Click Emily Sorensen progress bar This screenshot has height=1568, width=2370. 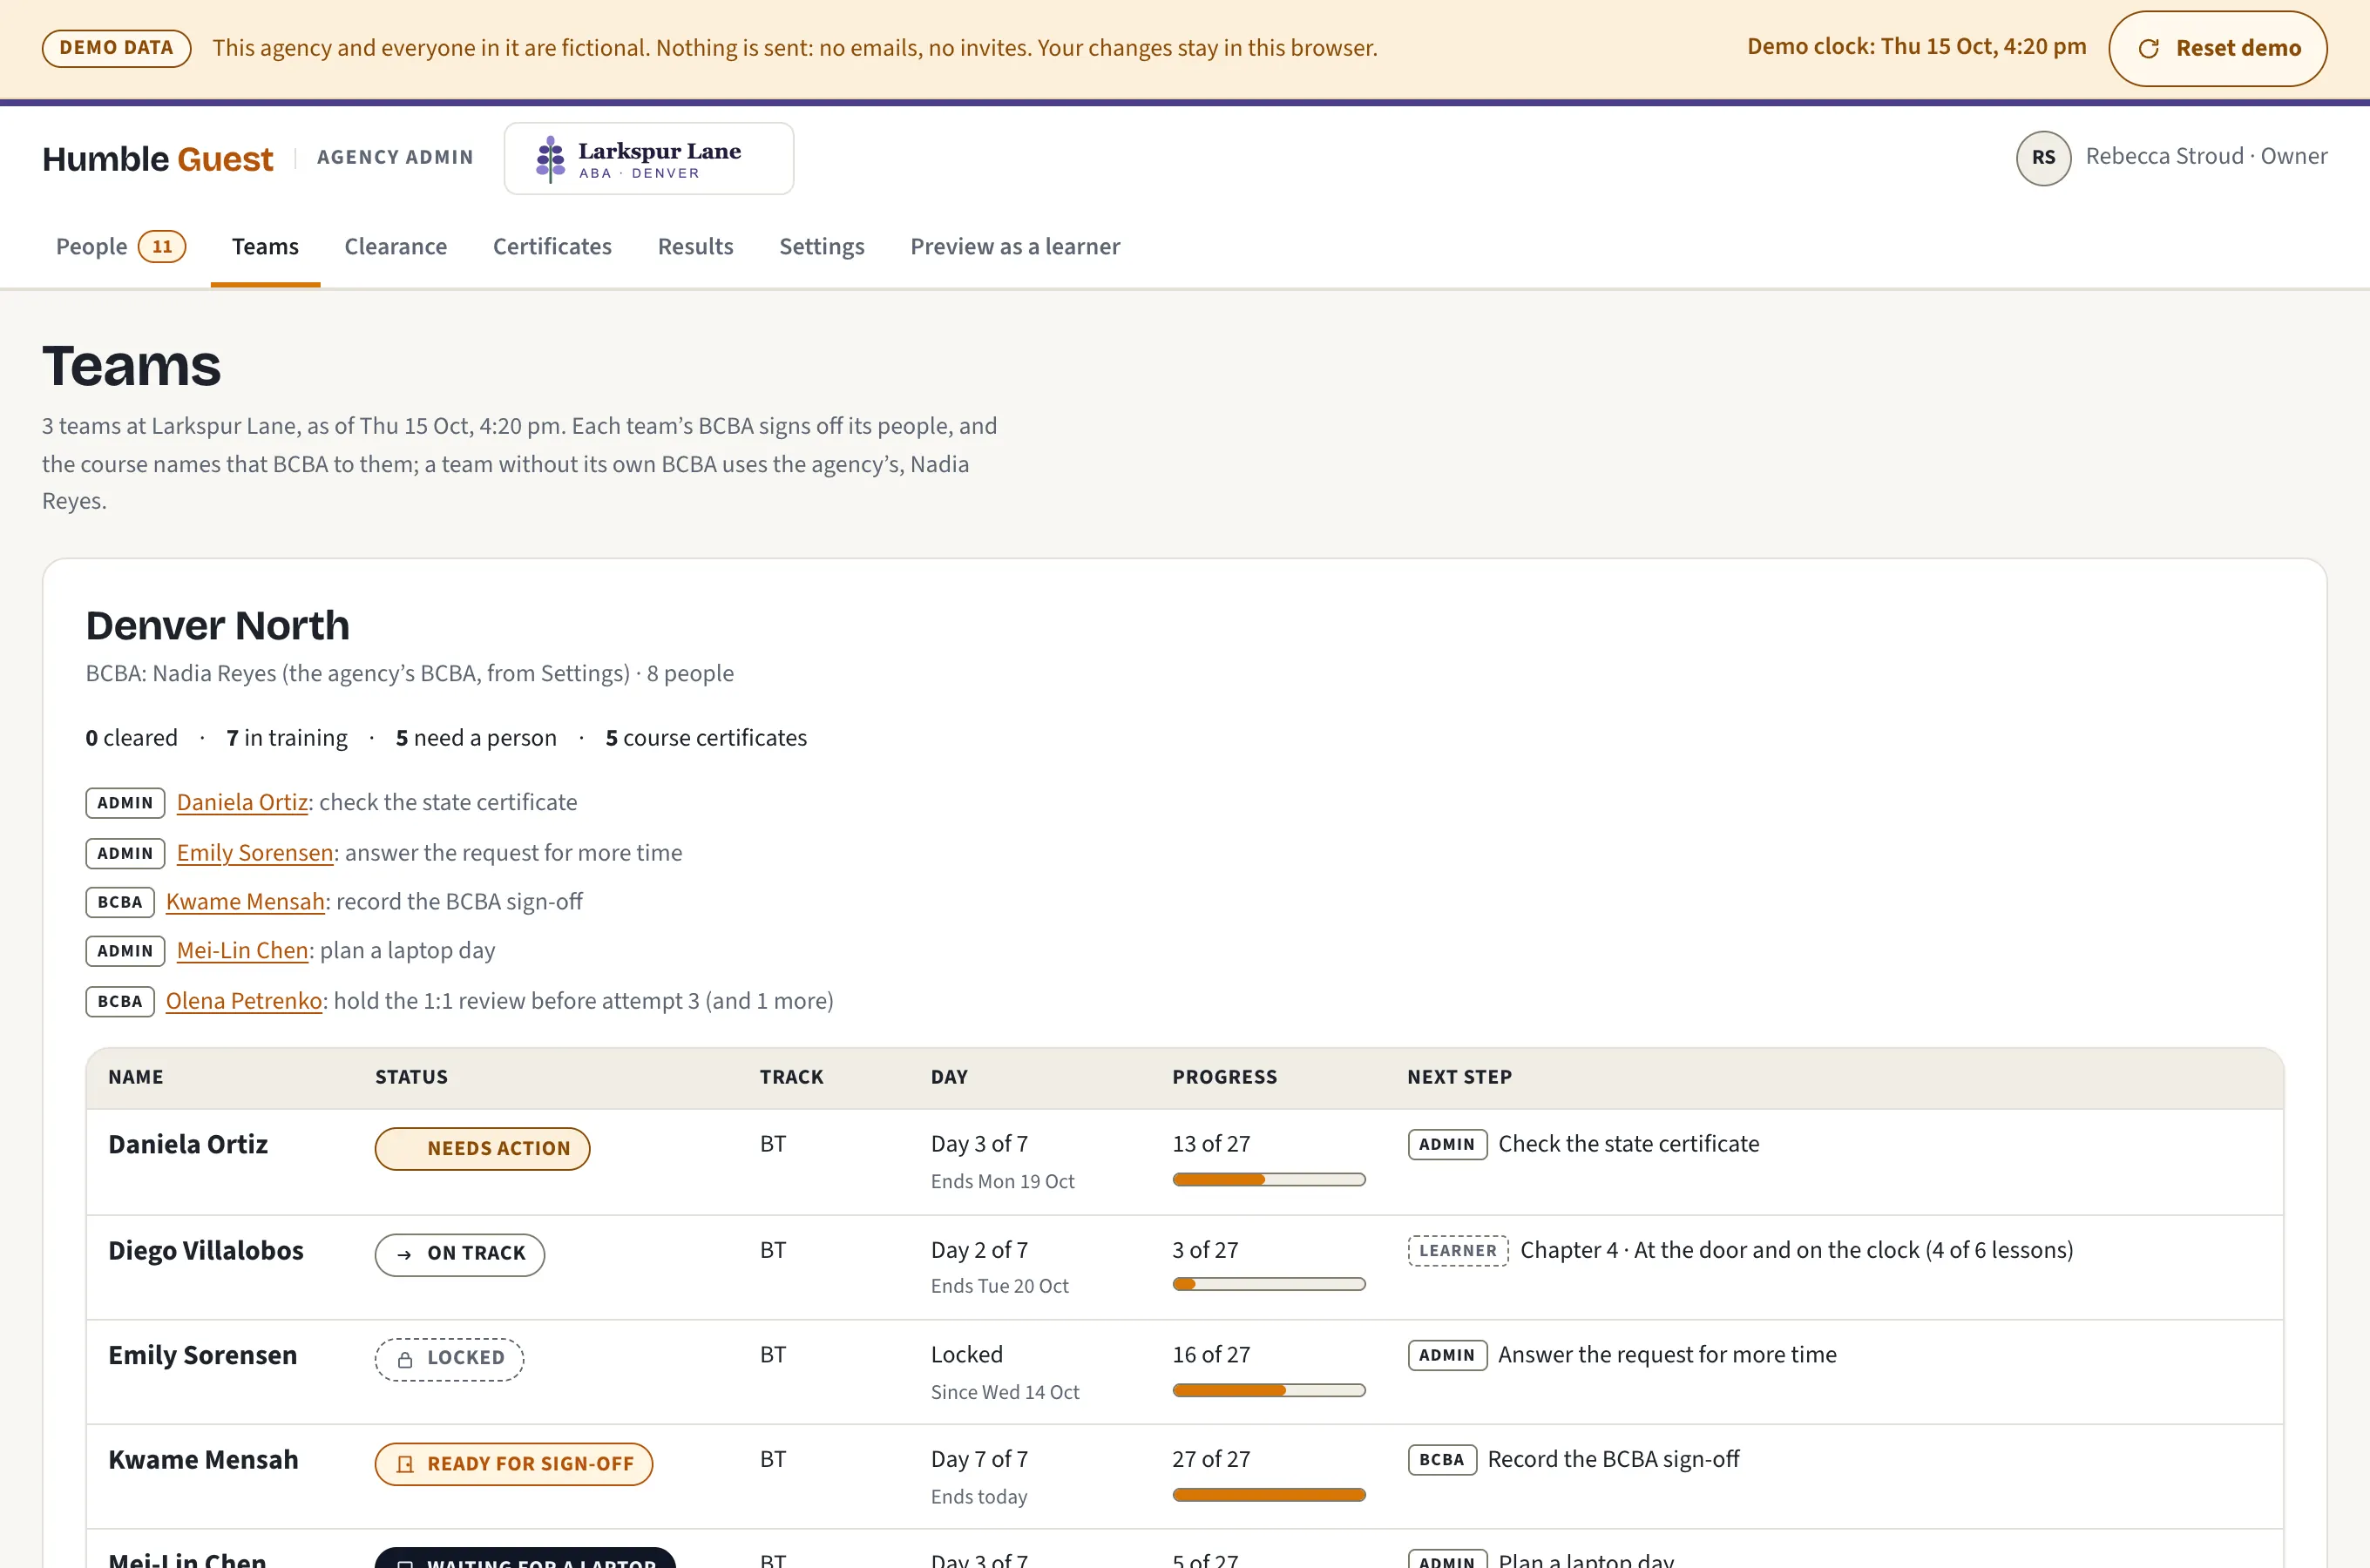click(1269, 1390)
